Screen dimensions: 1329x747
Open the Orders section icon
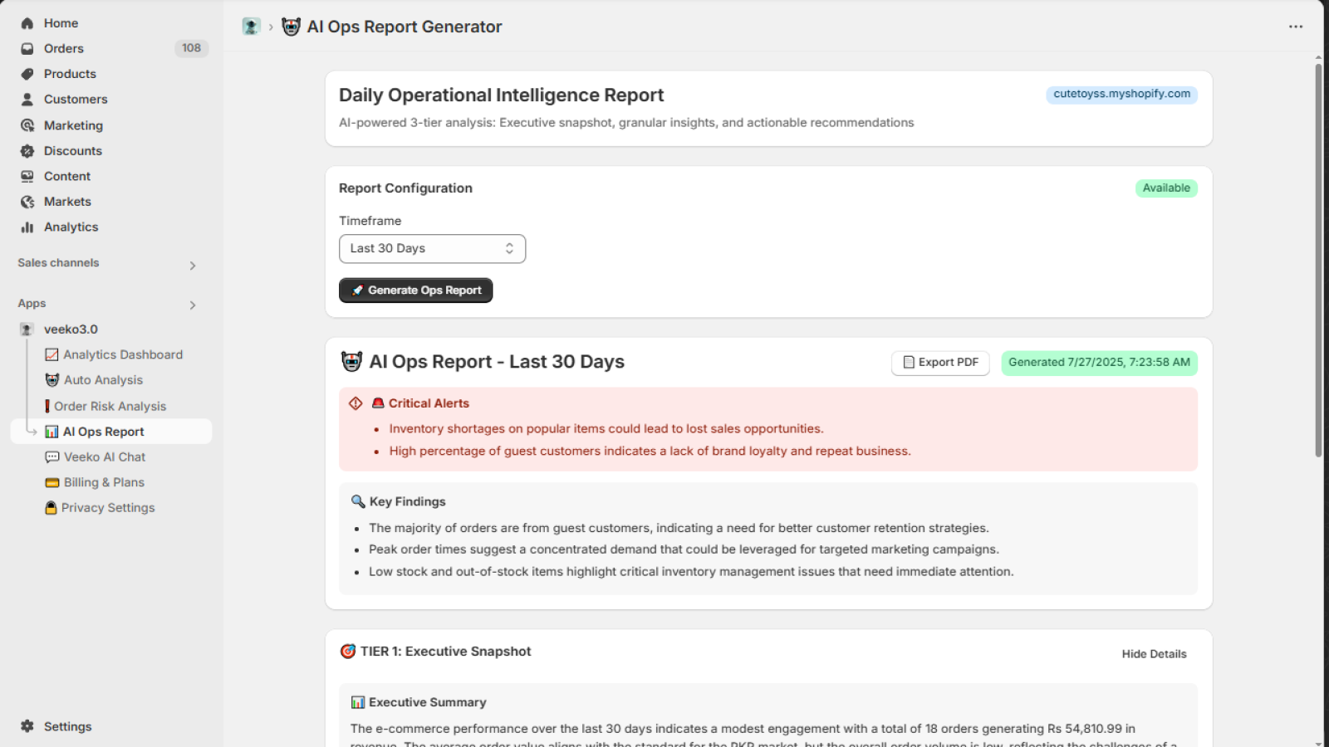[x=27, y=48]
